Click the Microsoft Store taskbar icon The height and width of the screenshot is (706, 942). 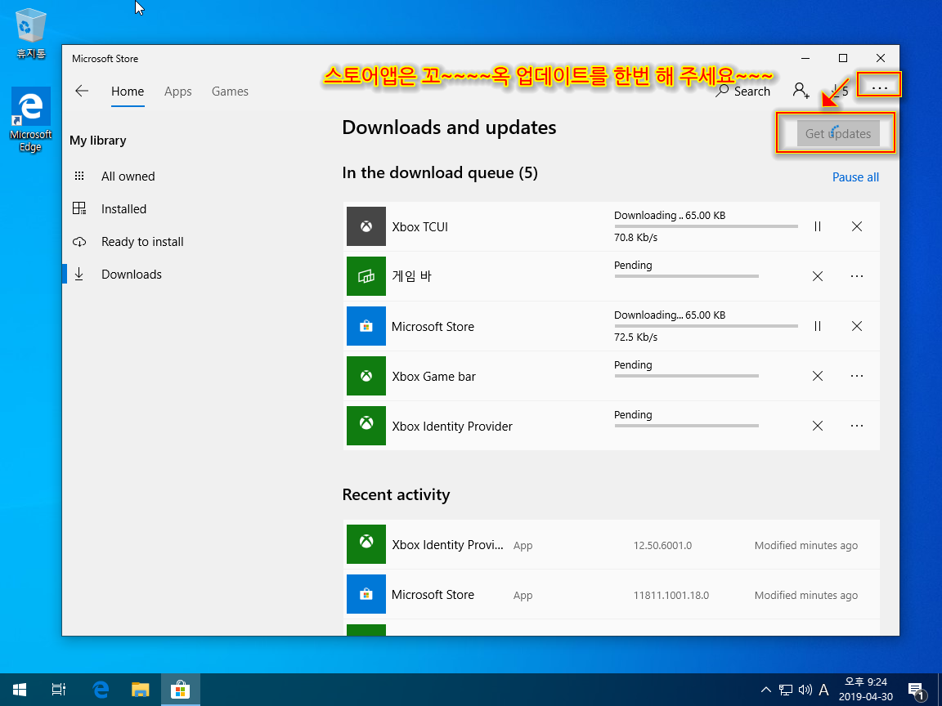tap(180, 690)
